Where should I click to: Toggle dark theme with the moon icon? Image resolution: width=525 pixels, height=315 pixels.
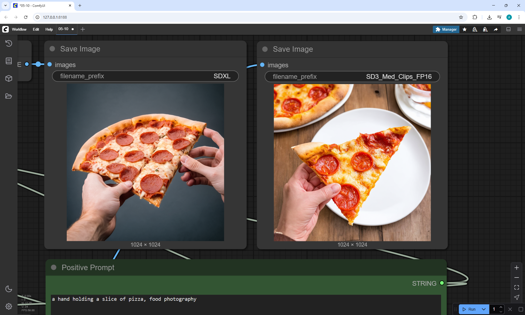coord(9,289)
